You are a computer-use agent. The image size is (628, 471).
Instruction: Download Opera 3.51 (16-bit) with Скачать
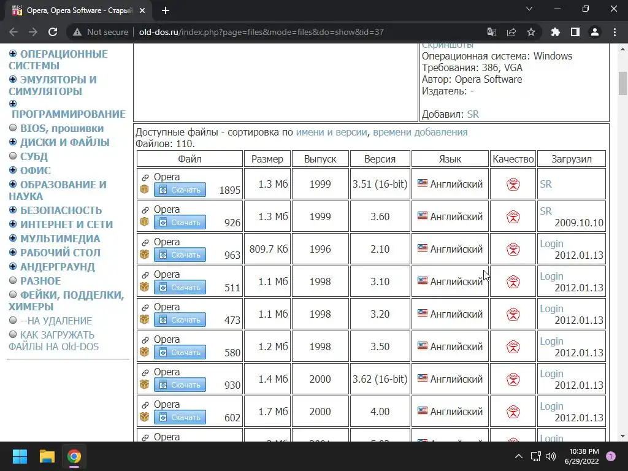(180, 190)
